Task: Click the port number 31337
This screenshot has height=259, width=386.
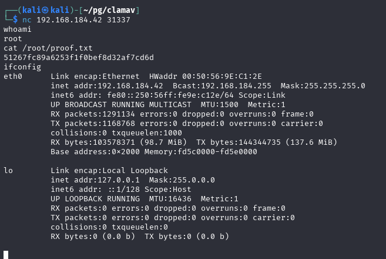Action: click(x=119, y=20)
